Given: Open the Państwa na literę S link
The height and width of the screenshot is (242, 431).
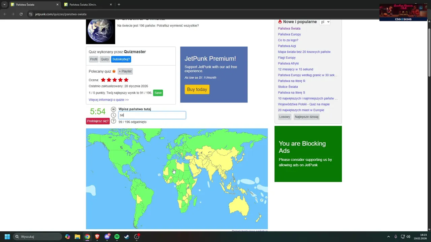Looking at the screenshot, I should (x=292, y=92).
